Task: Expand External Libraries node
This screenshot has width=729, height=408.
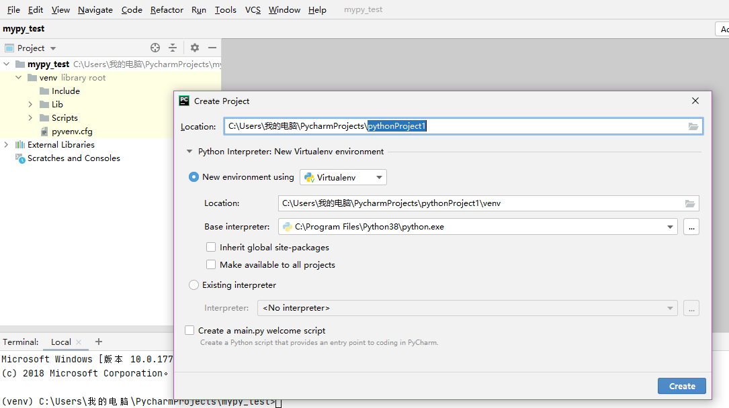Action: coord(6,145)
